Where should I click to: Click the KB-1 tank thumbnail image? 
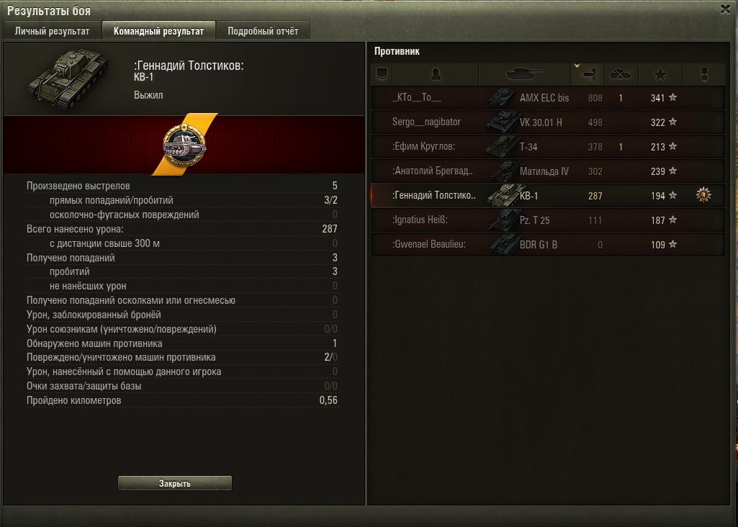(68, 78)
